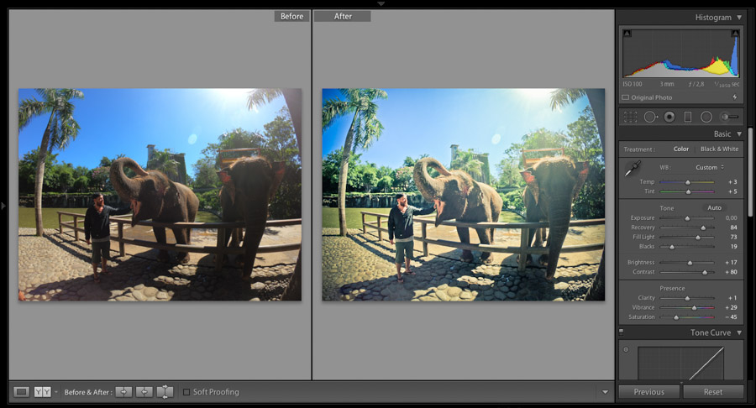The width and height of the screenshot is (756, 408).
Task: Click the Exposure slider handle
Action: coord(687,218)
